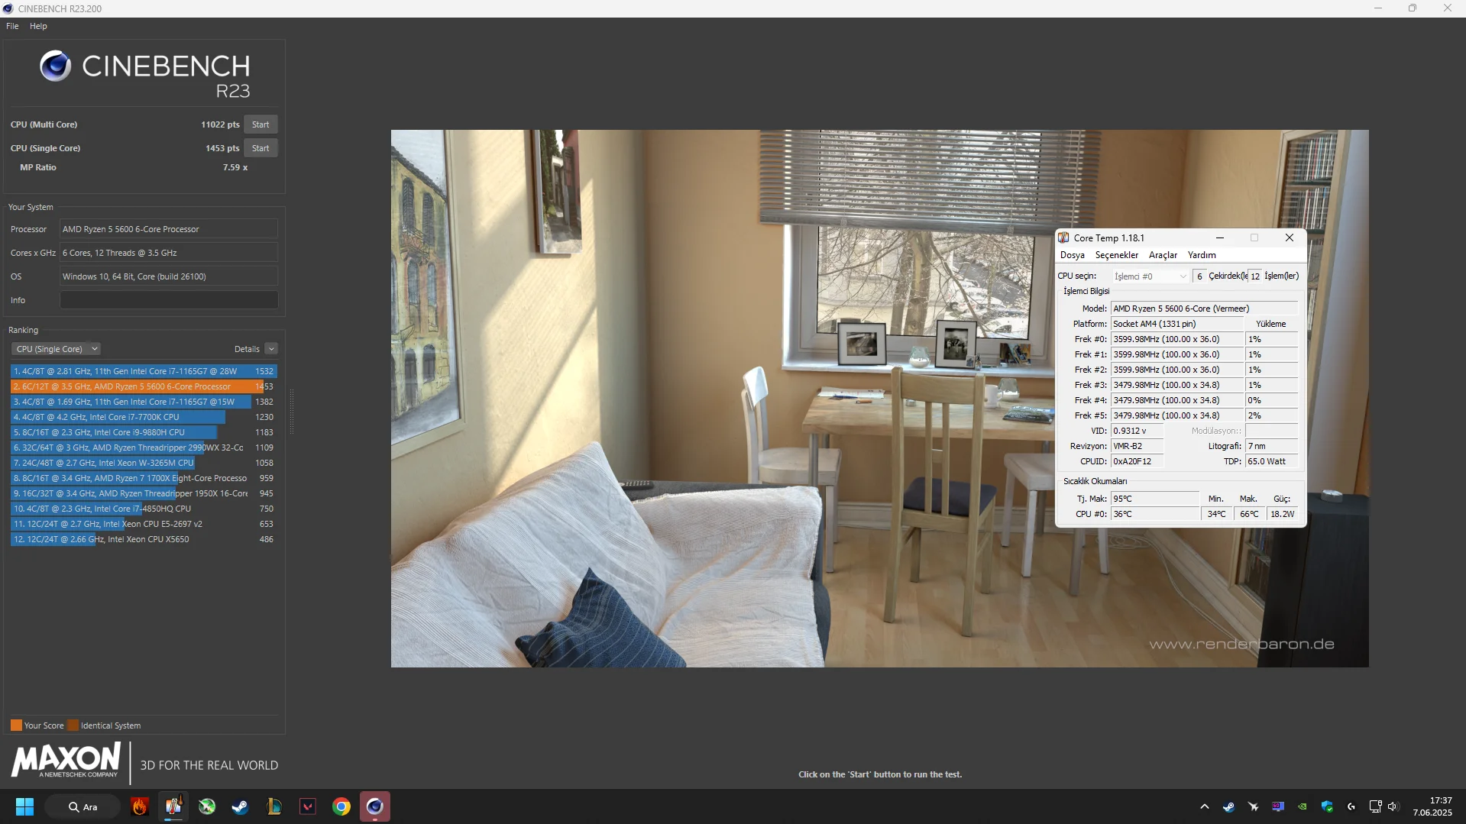1466x824 pixels.
Task: Click the Frek #0 frequency value
Action: click(x=1177, y=339)
